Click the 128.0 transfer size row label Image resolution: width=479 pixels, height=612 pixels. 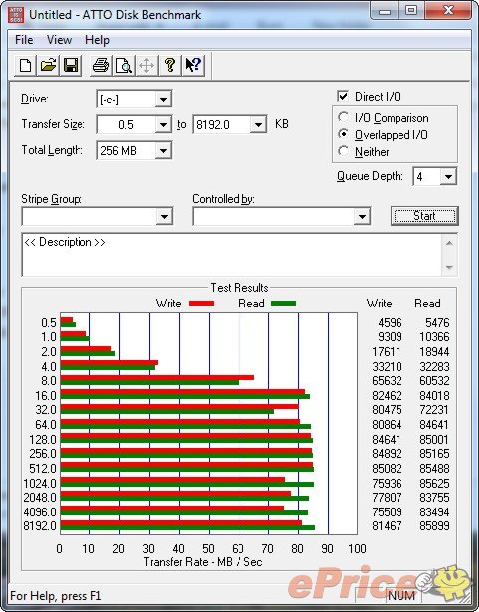tap(43, 440)
